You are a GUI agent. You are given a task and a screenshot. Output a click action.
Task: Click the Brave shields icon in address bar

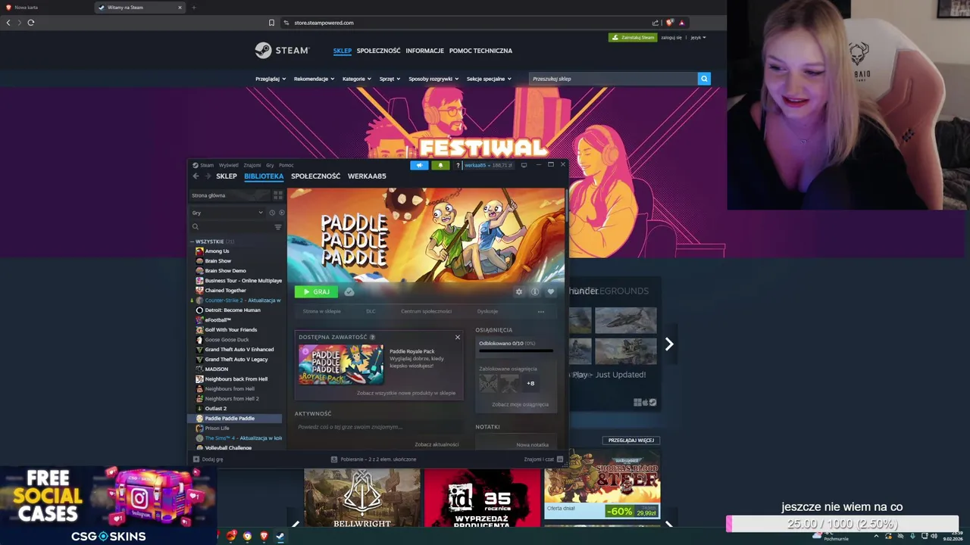670,23
